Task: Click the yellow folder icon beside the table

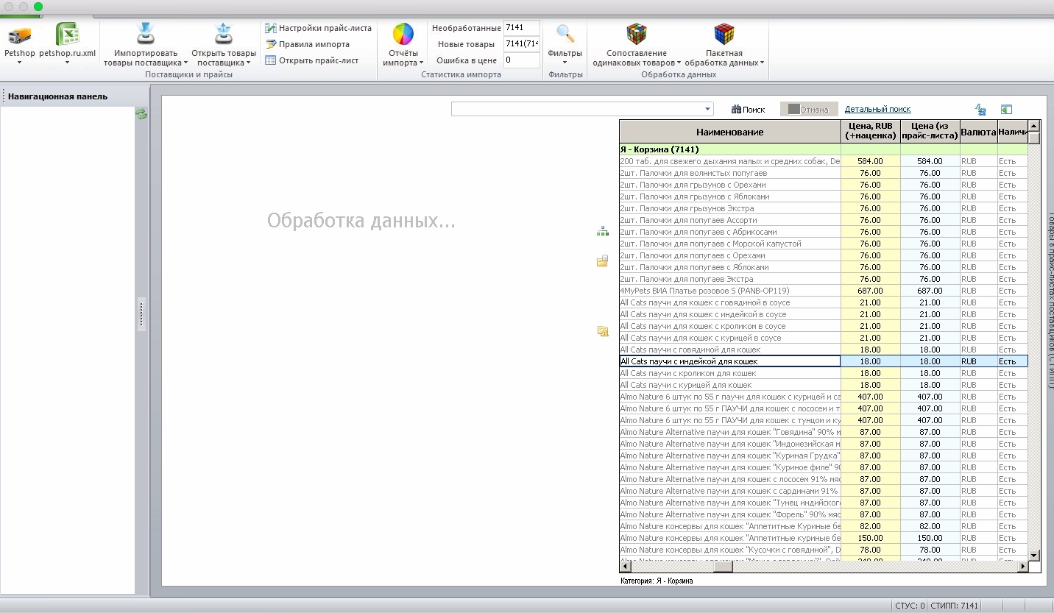Action: pyautogui.click(x=603, y=261)
